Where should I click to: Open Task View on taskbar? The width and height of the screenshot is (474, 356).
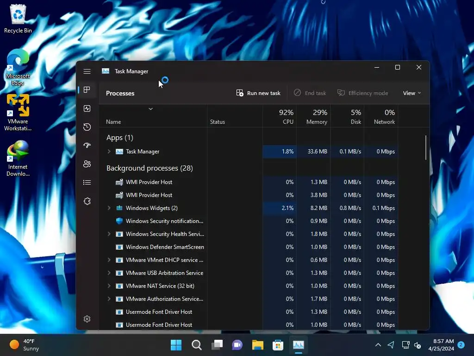217,345
